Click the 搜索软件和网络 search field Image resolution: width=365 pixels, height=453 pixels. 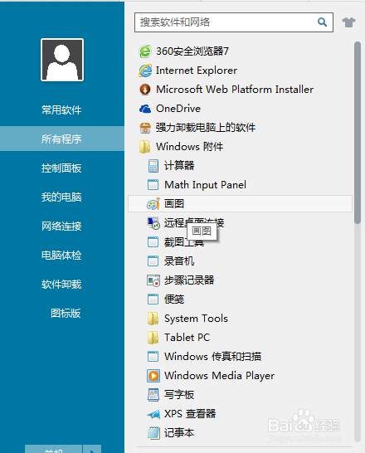pyautogui.click(x=234, y=22)
